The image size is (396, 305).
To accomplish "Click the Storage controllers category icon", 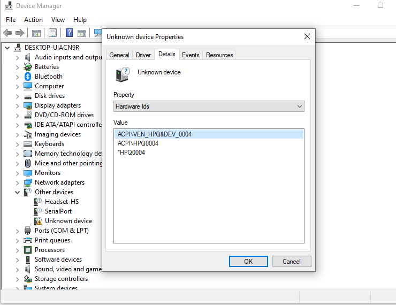I will pos(27,279).
